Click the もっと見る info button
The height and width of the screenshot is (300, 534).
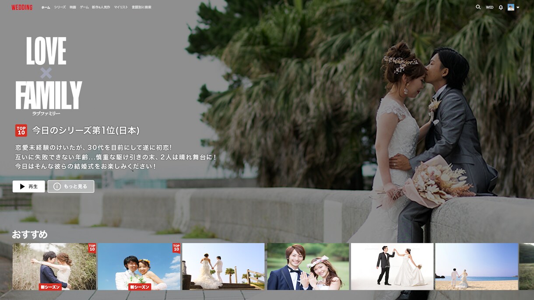(70, 186)
